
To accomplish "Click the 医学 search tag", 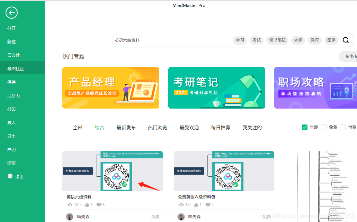I will [x=331, y=40].
